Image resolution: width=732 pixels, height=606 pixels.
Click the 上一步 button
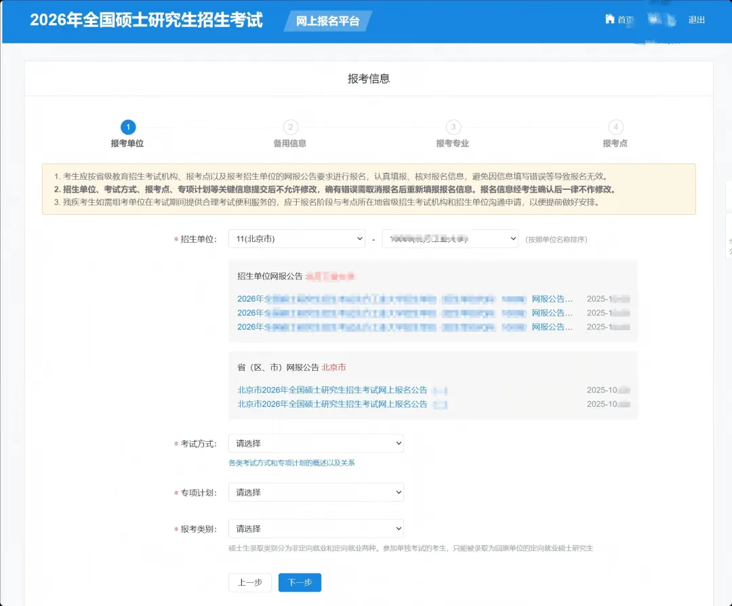[249, 582]
